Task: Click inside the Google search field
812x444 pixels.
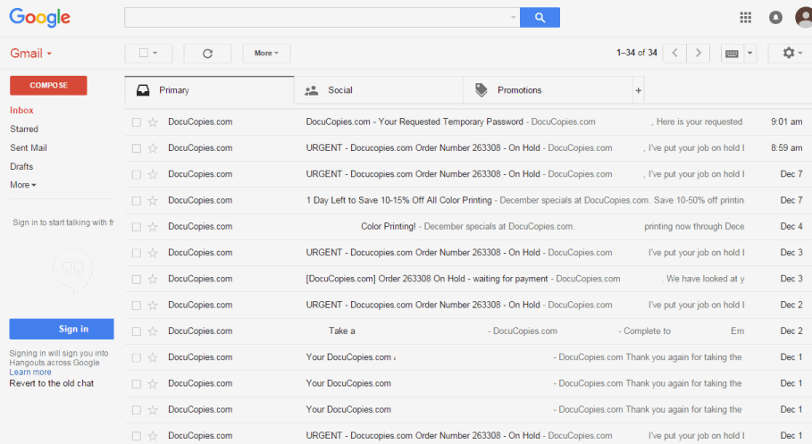Action: click(x=317, y=17)
